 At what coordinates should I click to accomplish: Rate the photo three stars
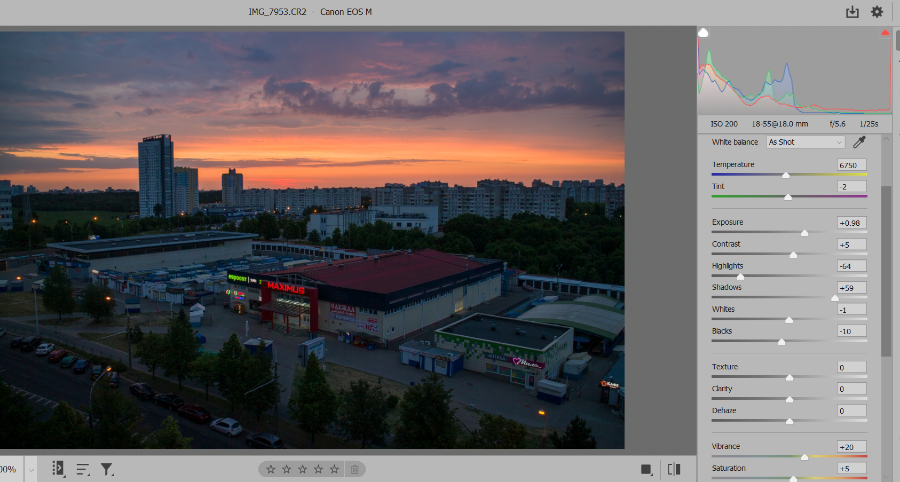[303, 469]
